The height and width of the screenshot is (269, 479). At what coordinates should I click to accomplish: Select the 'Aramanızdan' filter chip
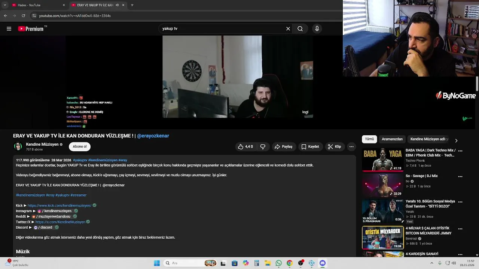tap(392, 139)
